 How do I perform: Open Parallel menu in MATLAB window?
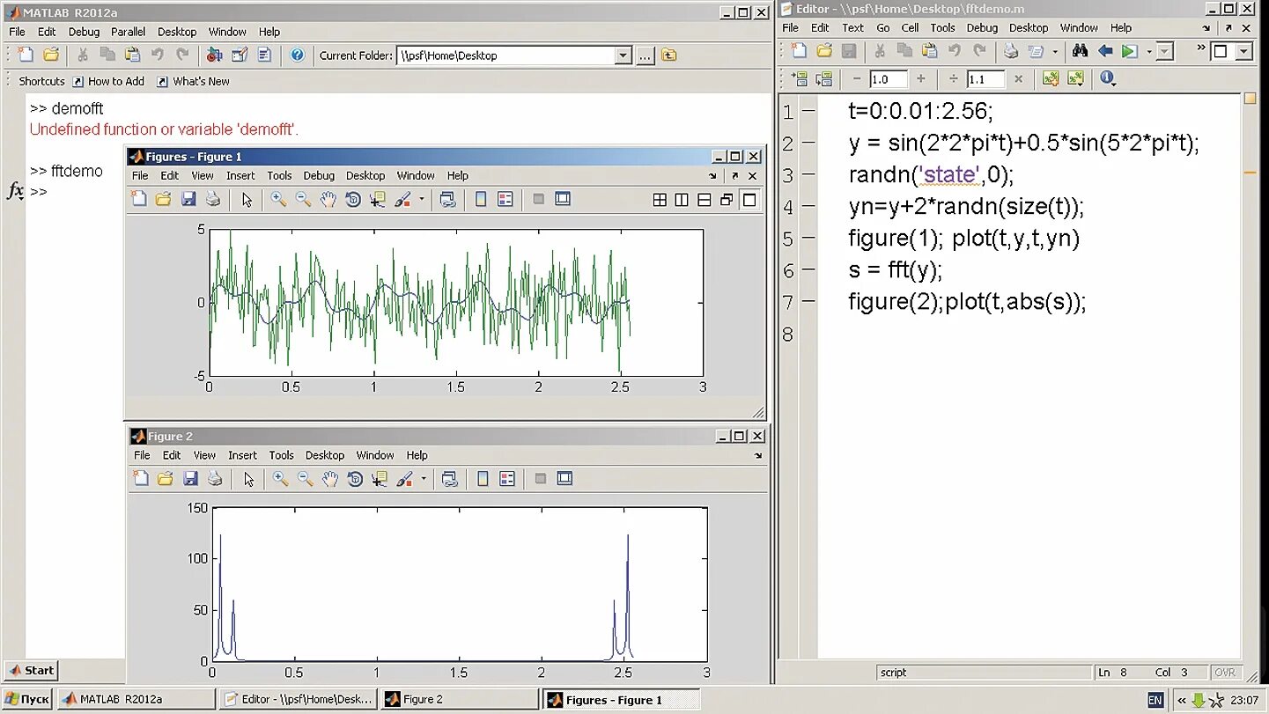point(128,32)
